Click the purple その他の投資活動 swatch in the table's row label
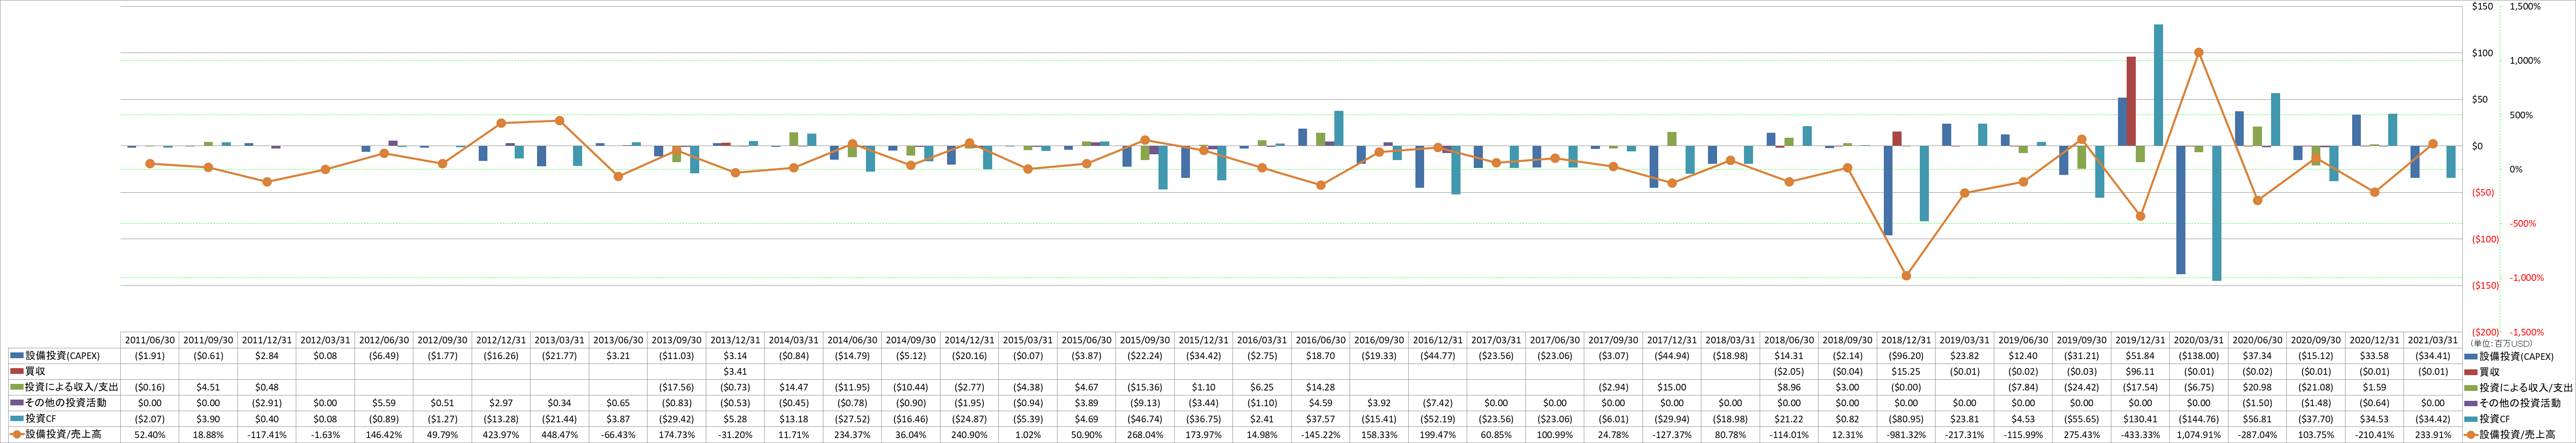Image resolution: width=2576 pixels, height=443 pixels. click(16, 403)
